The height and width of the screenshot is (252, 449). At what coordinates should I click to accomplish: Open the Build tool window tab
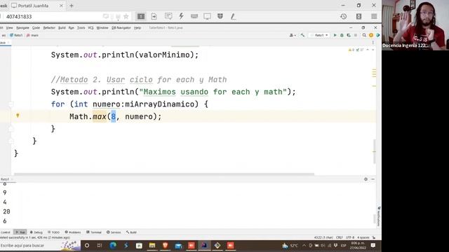click(x=131, y=232)
